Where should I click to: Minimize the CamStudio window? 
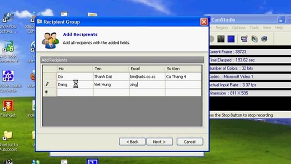[281, 20]
